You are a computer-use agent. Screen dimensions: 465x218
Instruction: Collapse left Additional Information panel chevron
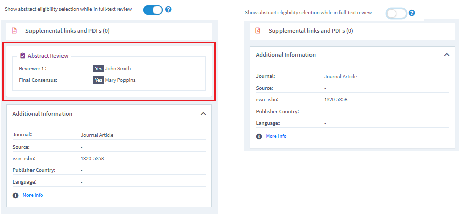[x=203, y=114]
